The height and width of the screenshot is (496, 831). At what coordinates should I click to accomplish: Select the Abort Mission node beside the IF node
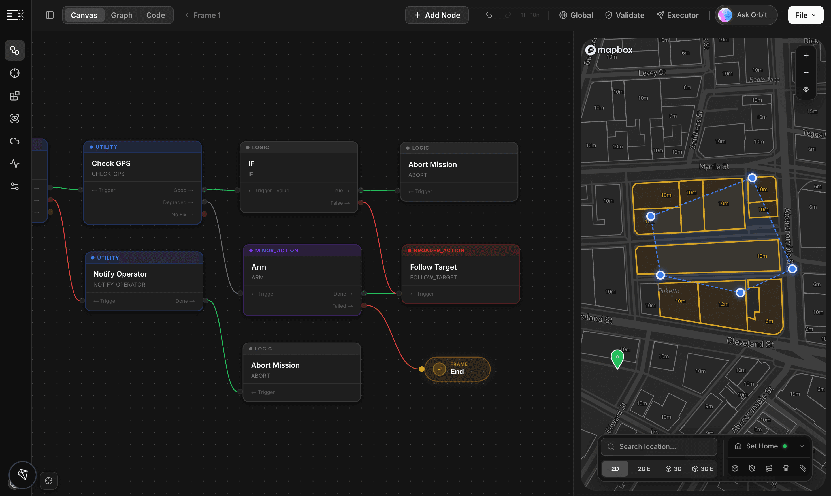coord(459,172)
